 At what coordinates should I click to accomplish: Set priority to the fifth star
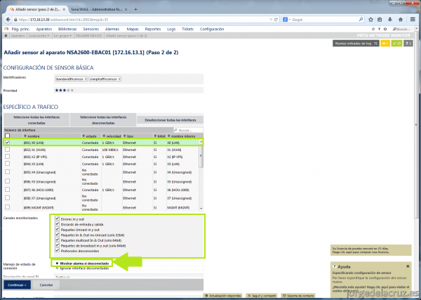[x=72, y=91]
